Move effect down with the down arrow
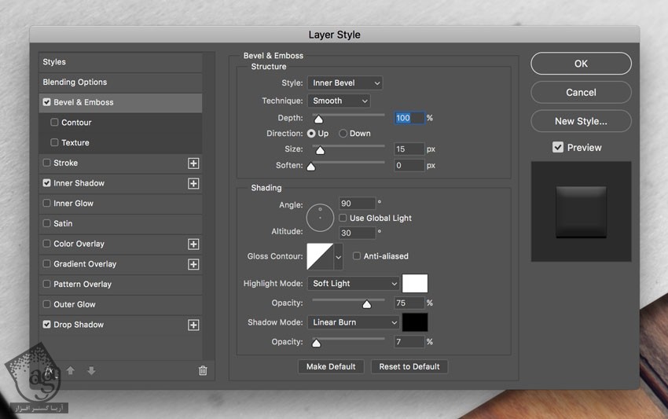 [91, 370]
